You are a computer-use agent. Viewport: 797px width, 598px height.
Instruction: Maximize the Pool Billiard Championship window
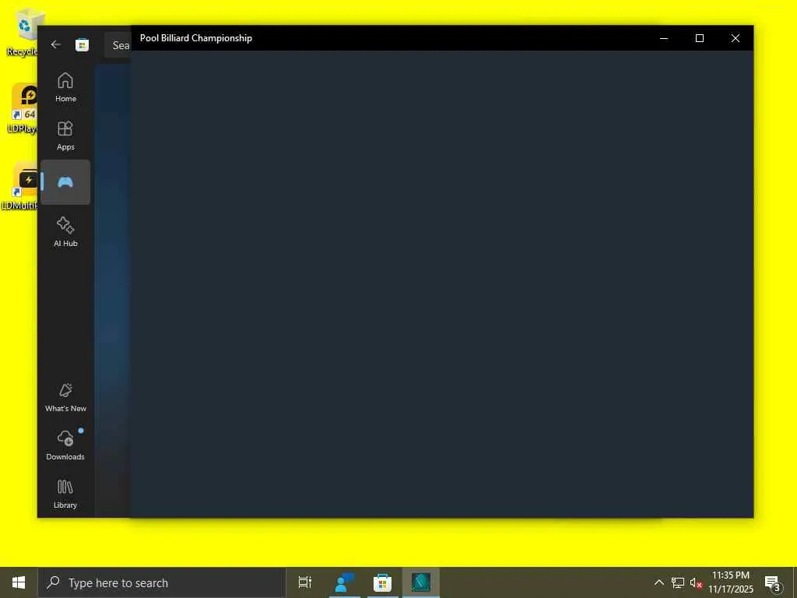click(700, 38)
